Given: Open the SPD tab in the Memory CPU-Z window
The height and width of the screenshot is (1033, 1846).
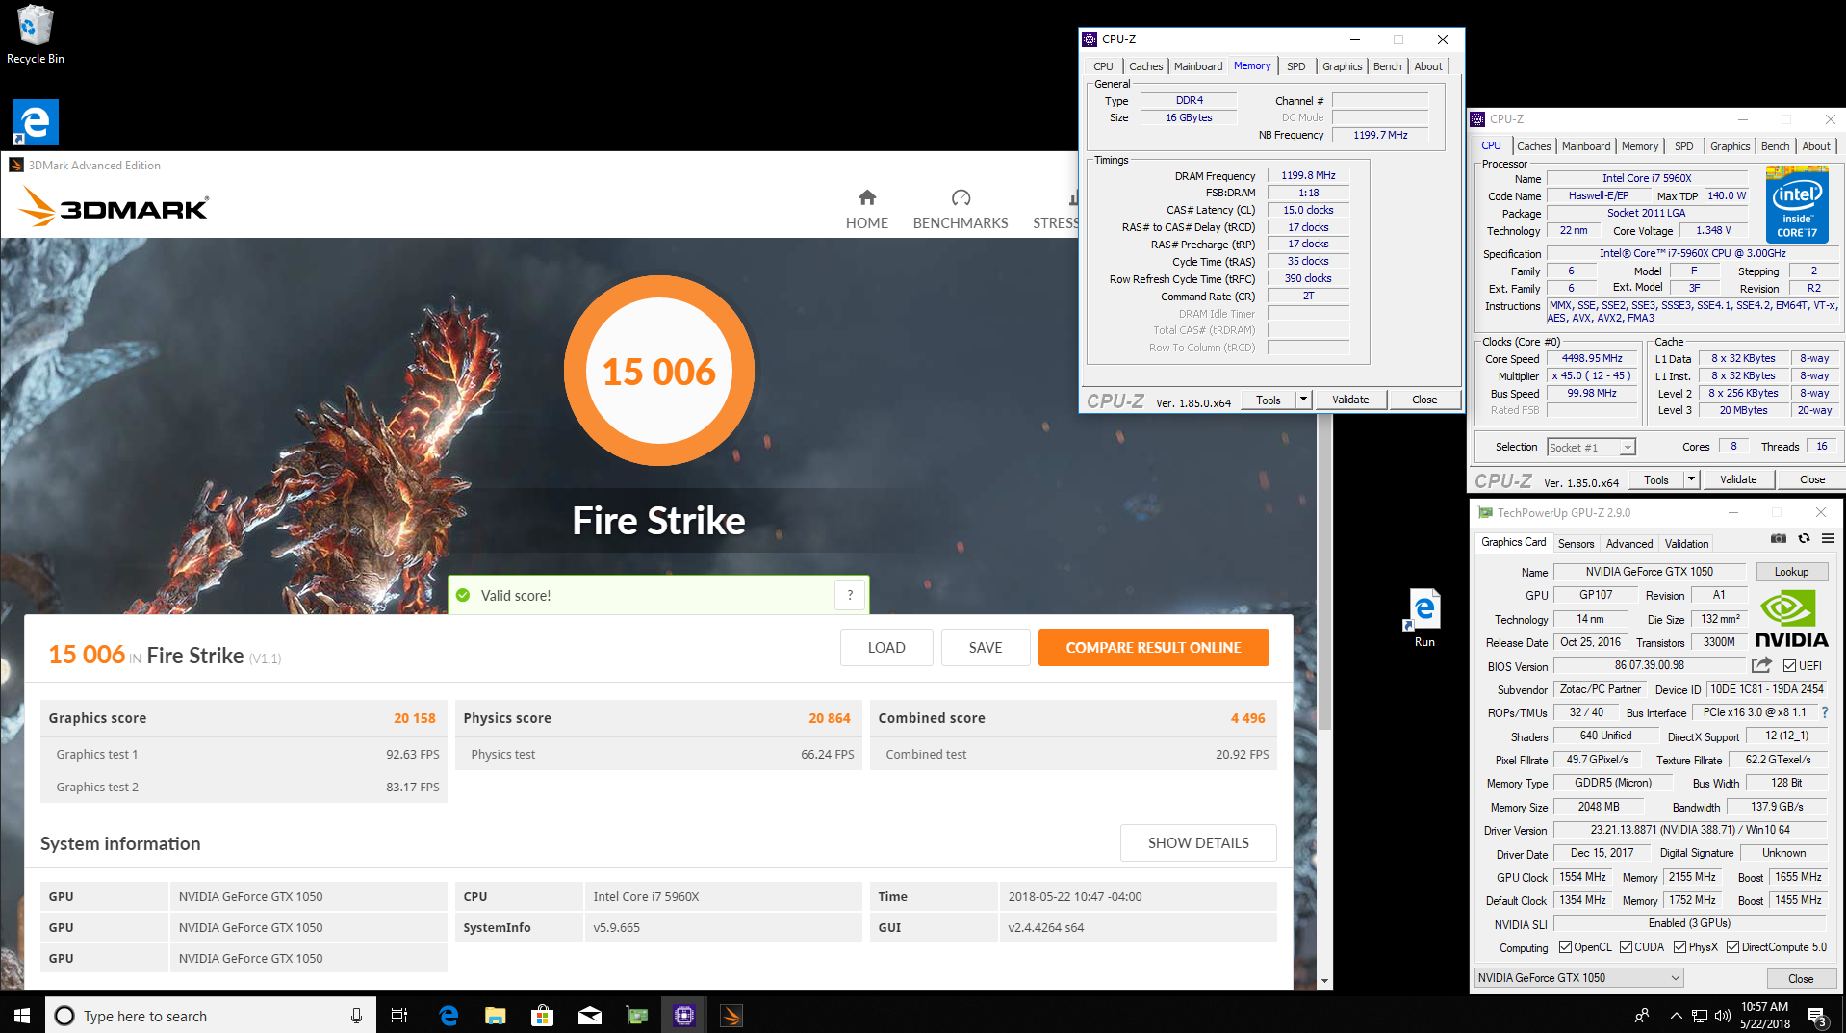Looking at the screenshot, I should pos(1295,66).
